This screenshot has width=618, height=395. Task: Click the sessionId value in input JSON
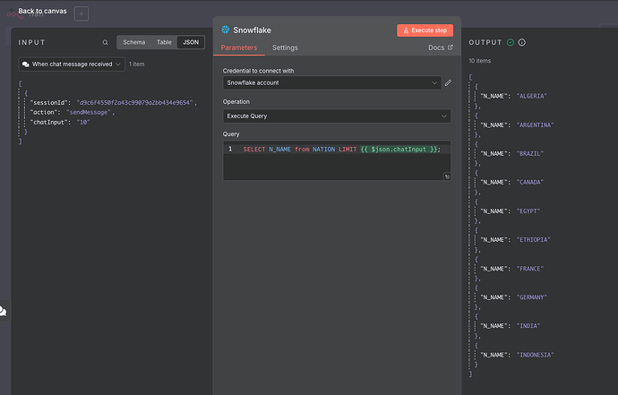tap(134, 102)
